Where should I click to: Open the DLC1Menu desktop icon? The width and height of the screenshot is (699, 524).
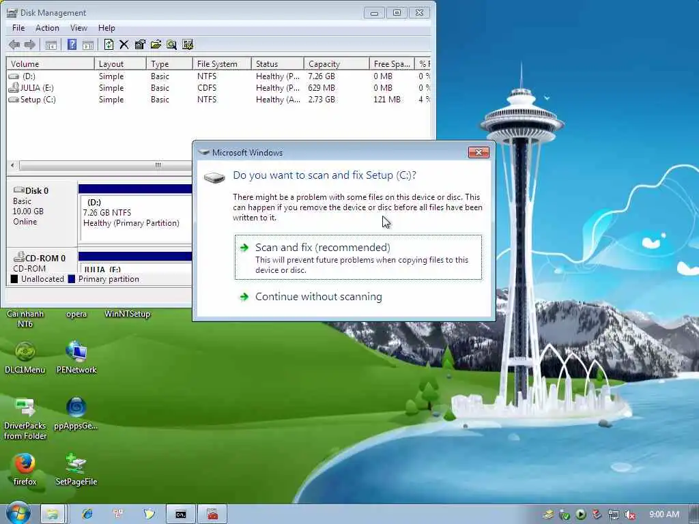tap(25, 358)
